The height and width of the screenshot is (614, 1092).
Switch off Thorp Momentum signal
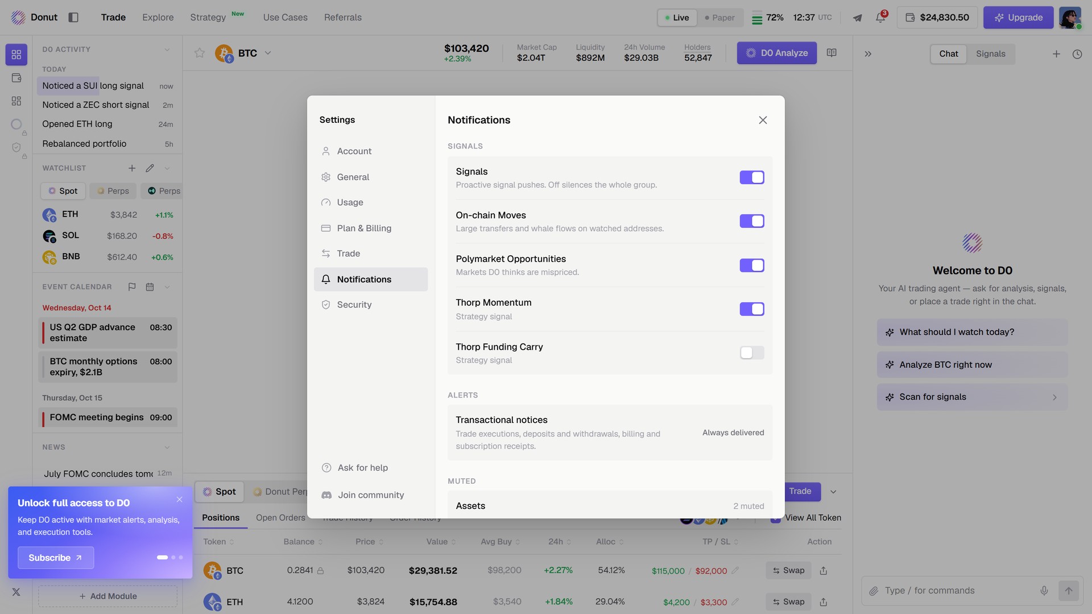752,309
